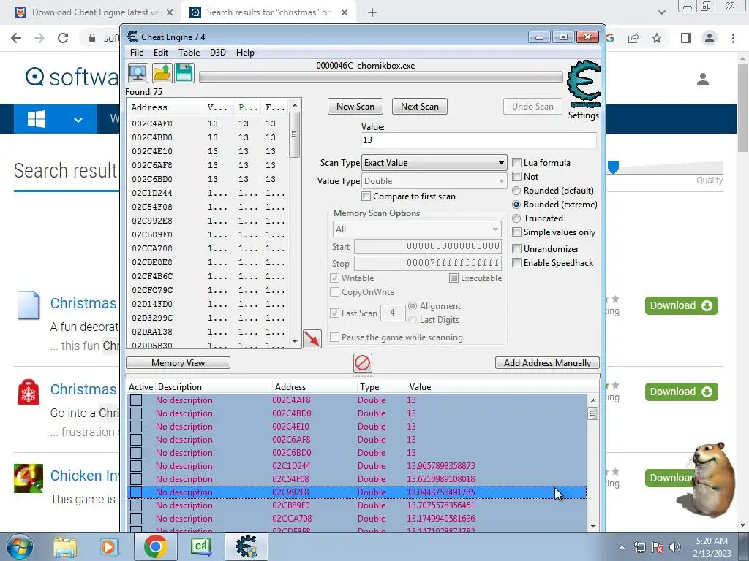Click the blue quality slider handle

[x=614, y=167]
